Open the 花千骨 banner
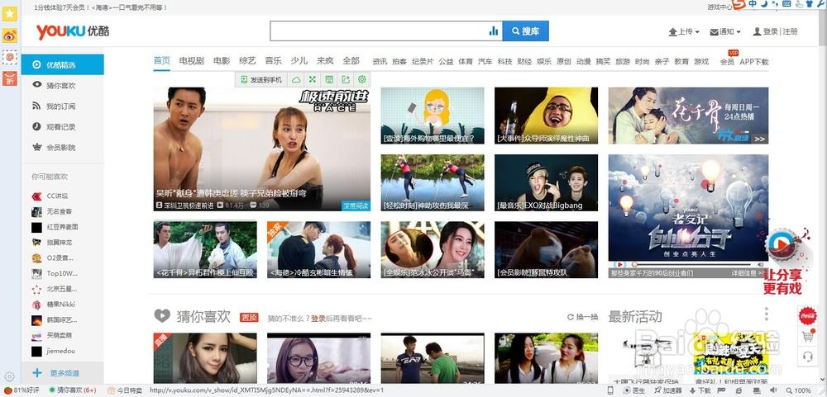This screenshot has height=397, width=827. [688, 116]
